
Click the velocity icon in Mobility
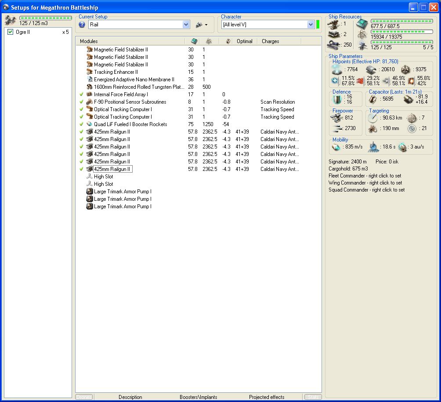point(336,147)
